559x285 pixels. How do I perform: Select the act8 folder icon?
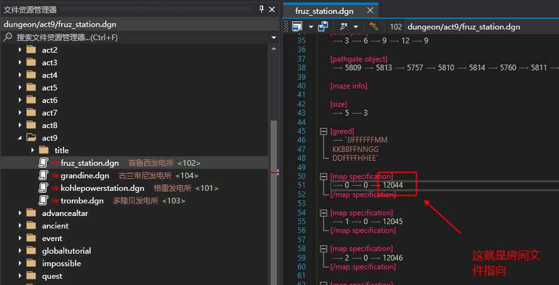pyautogui.click(x=31, y=125)
